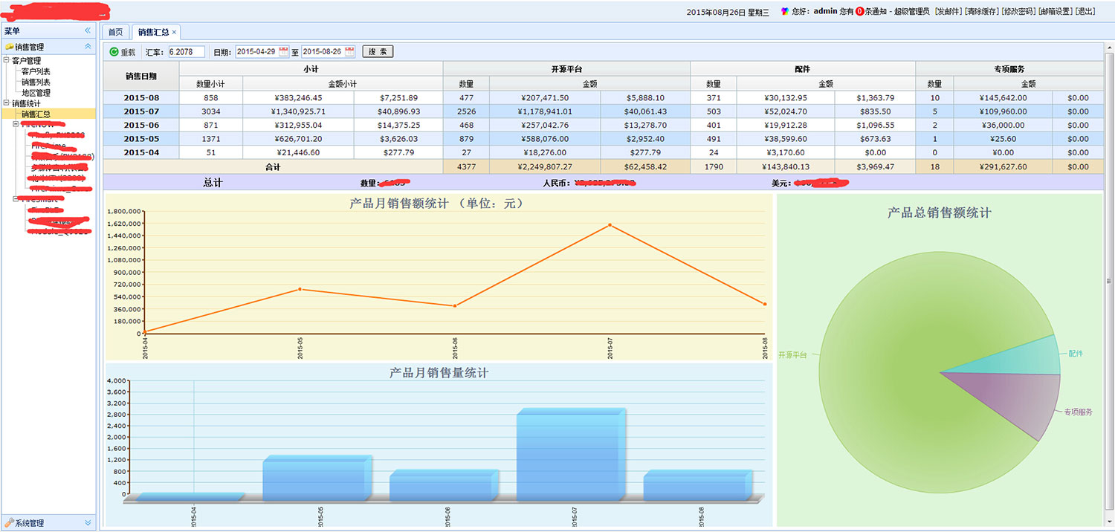The height and width of the screenshot is (532, 1115).
Task: Switch to the 首页 tab
Action: [115, 32]
